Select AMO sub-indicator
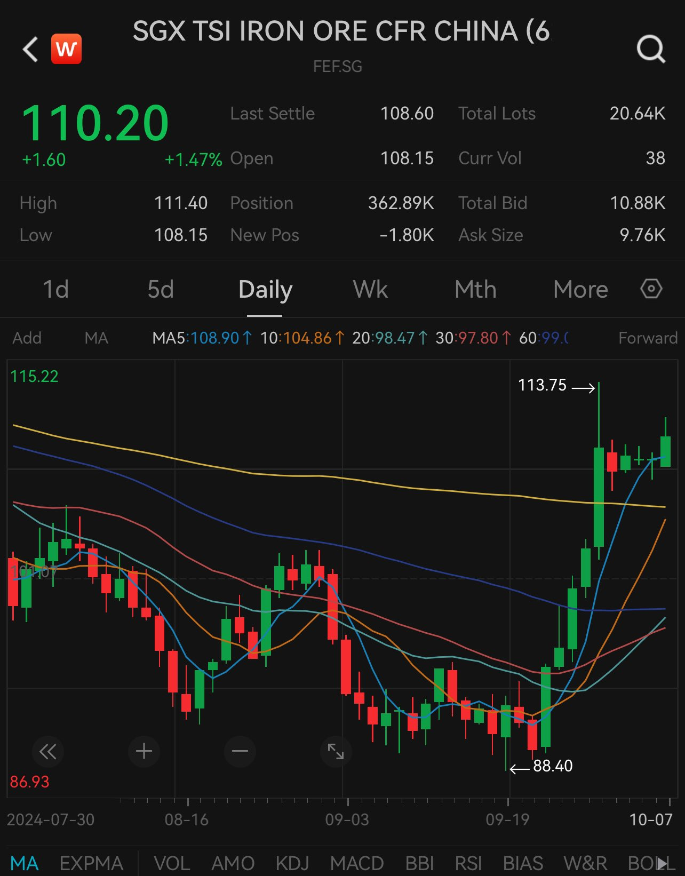Image resolution: width=685 pixels, height=876 pixels. point(233,863)
